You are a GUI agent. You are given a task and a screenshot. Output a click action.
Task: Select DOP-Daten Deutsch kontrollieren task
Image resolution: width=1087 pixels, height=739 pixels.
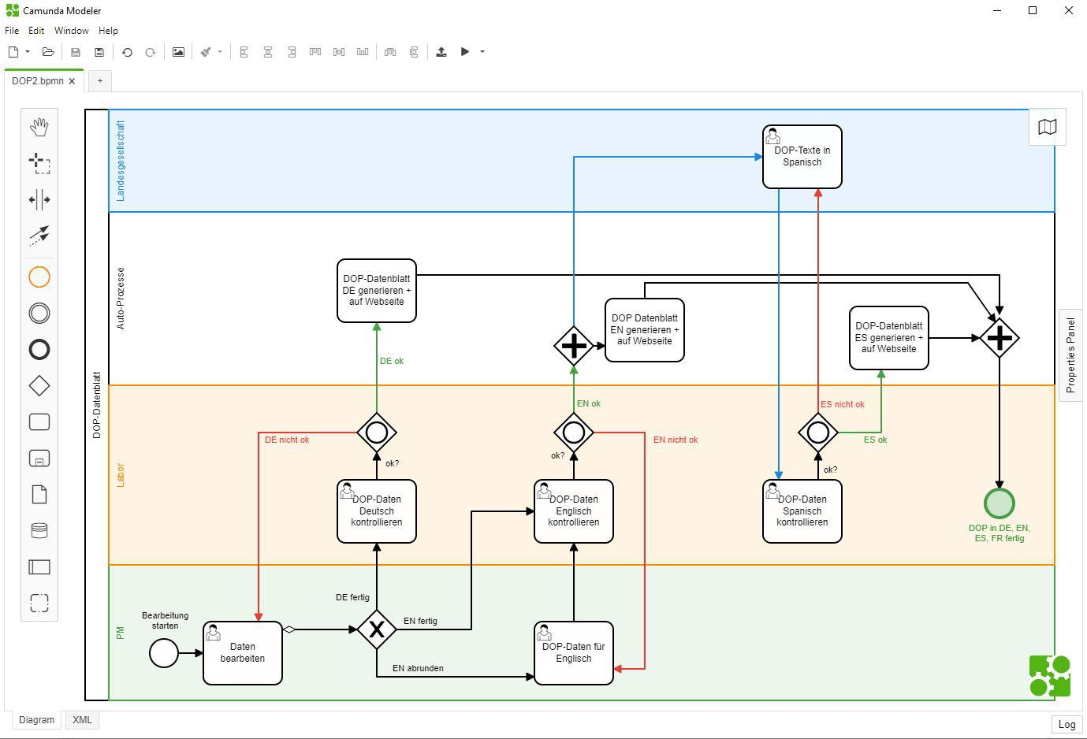[x=377, y=511]
